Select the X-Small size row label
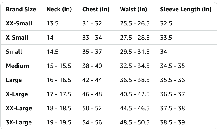 pos(17,38)
